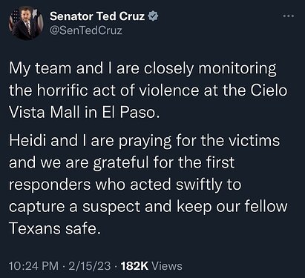Click the second paragraph starting with Heidi
The height and width of the screenshot is (278, 305).
[x=148, y=185]
